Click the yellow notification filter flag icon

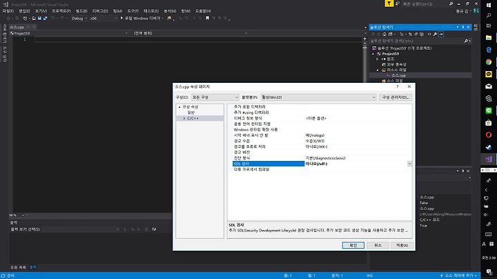389,3
